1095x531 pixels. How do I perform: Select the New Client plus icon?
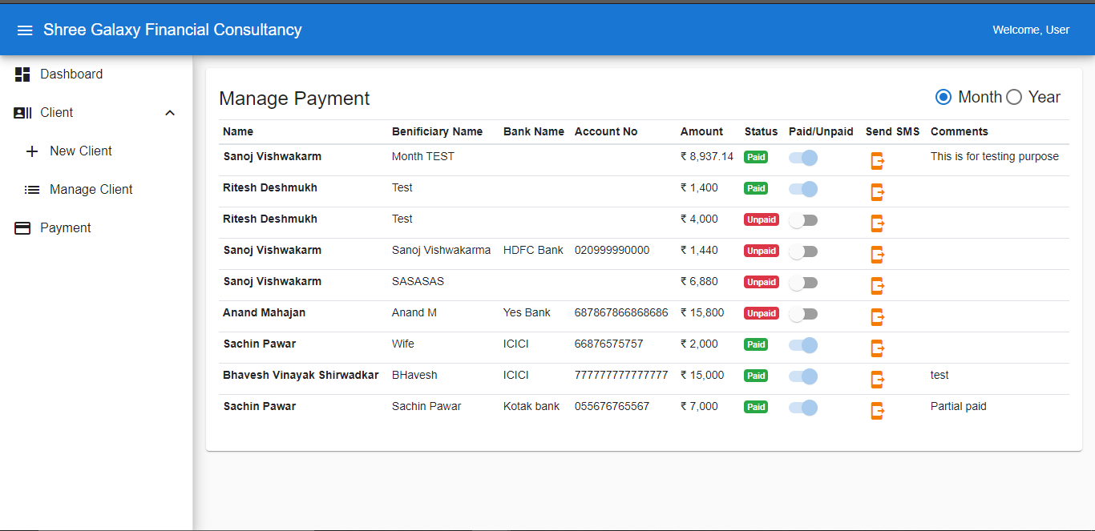tap(32, 151)
